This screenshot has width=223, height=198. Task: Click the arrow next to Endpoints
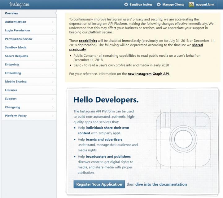pos(53,65)
